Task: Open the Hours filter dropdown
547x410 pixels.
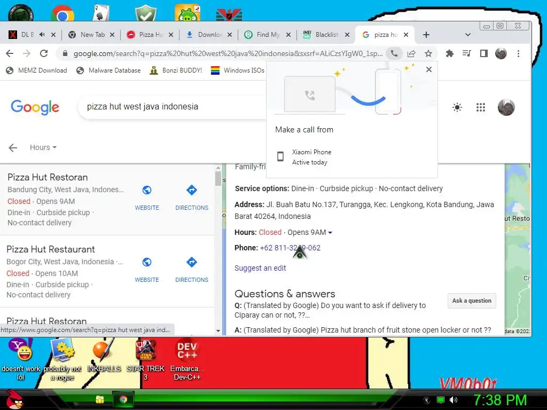Action: (x=43, y=147)
